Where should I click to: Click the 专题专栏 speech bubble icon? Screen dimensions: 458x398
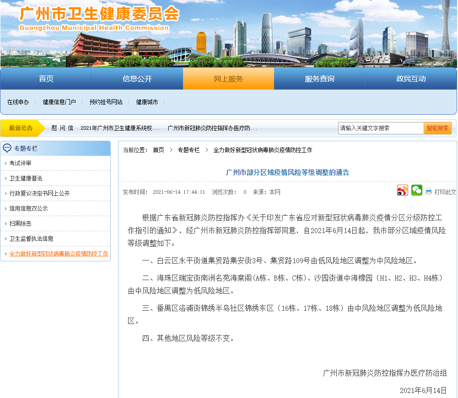(7, 148)
